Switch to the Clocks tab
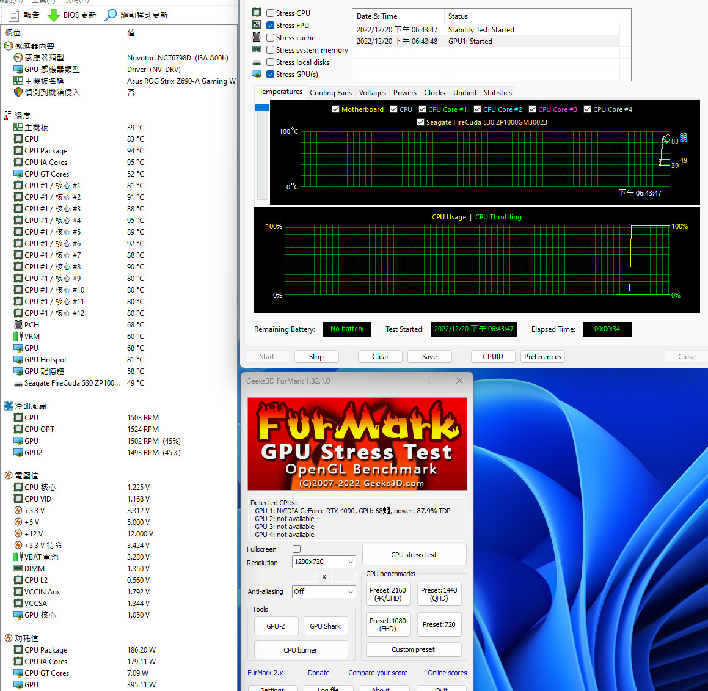This screenshot has height=691, width=708. (434, 93)
